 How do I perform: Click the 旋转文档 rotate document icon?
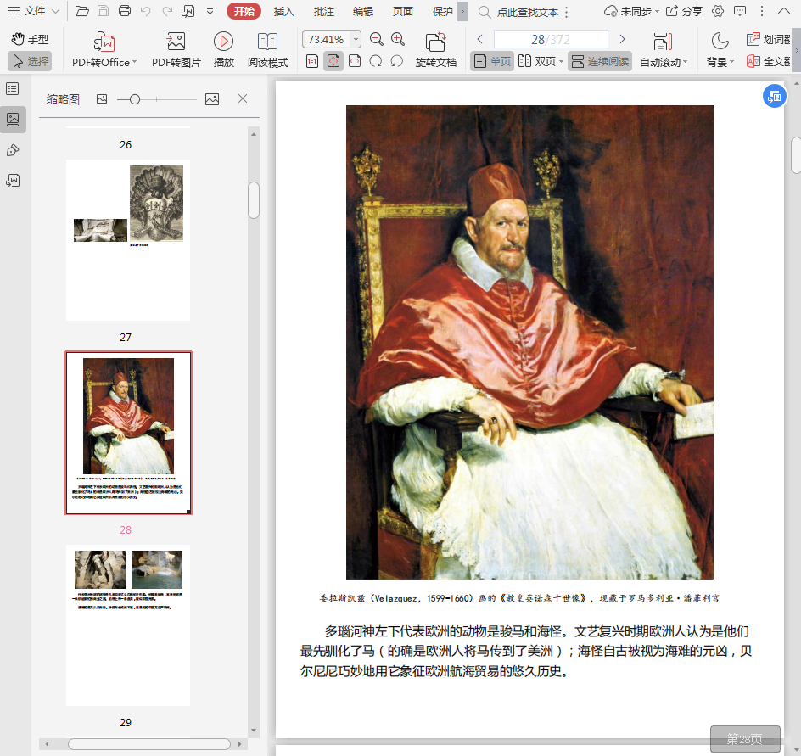tap(435, 42)
